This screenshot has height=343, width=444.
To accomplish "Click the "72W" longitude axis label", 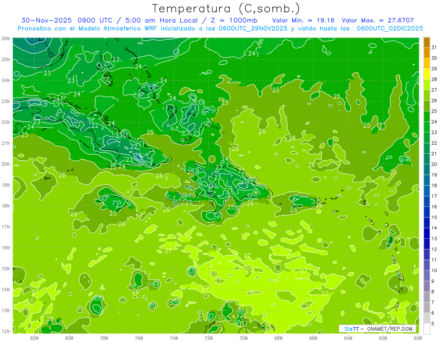I will coord(209,337).
